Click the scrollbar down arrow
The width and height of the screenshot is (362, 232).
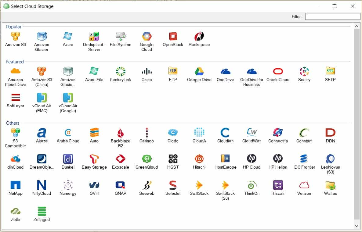(357, 226)
